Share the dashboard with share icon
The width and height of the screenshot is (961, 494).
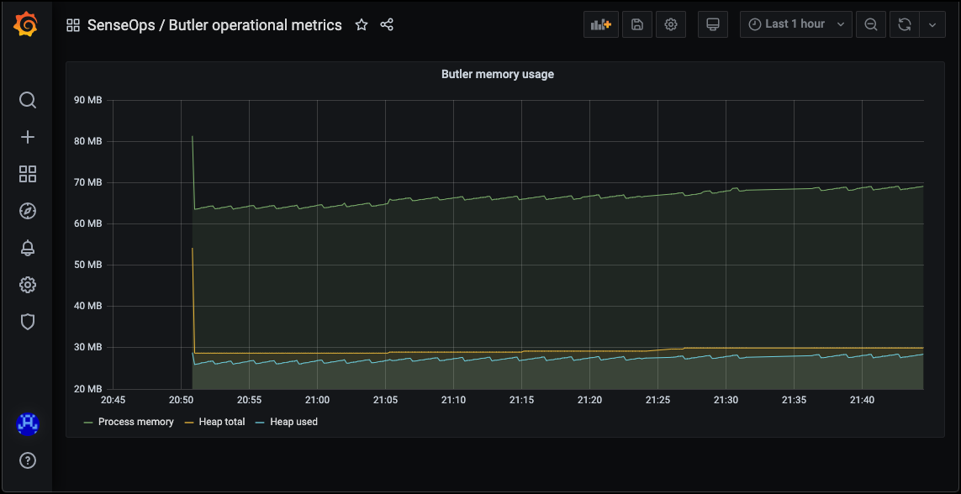click(x=387, y=24)
